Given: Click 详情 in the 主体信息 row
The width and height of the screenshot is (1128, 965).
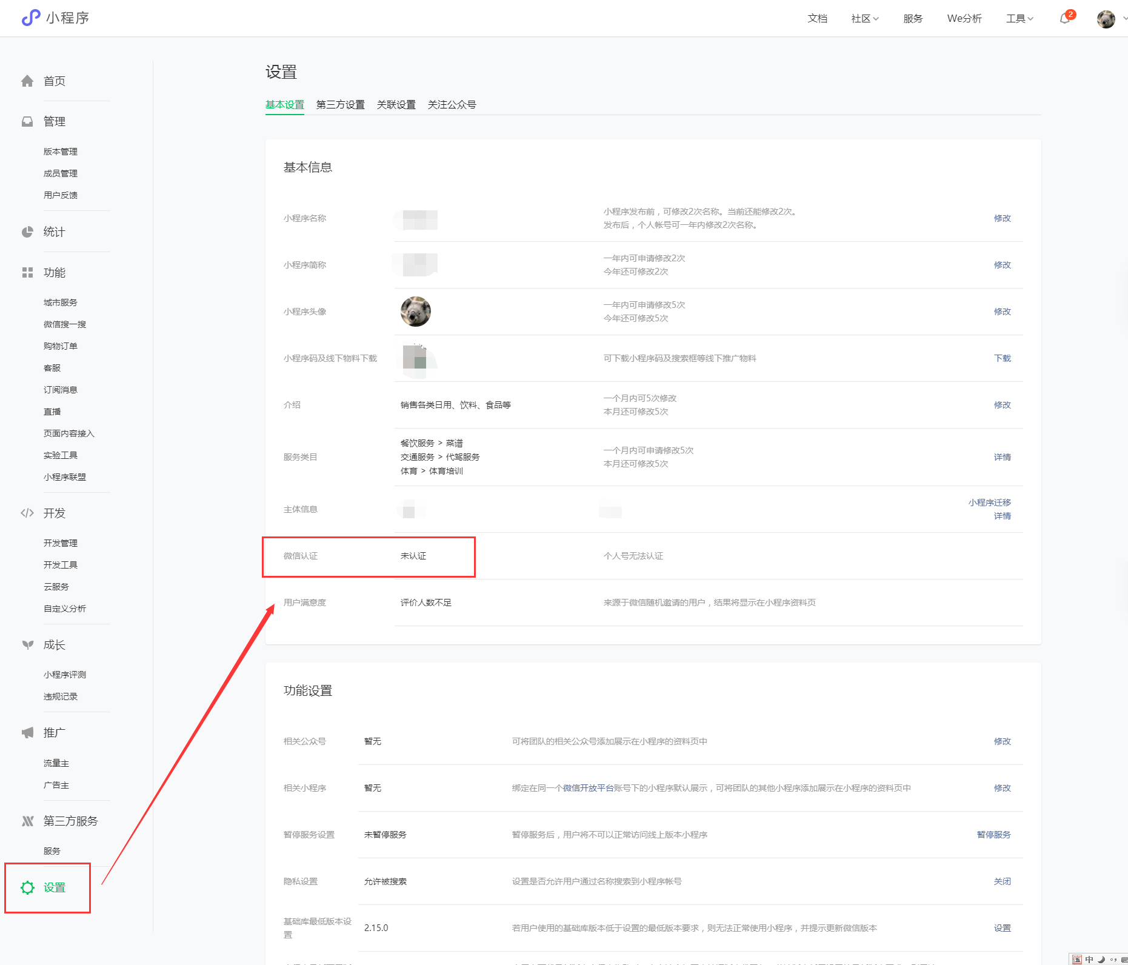Looking at the screenshot, I should (1003, 516).
